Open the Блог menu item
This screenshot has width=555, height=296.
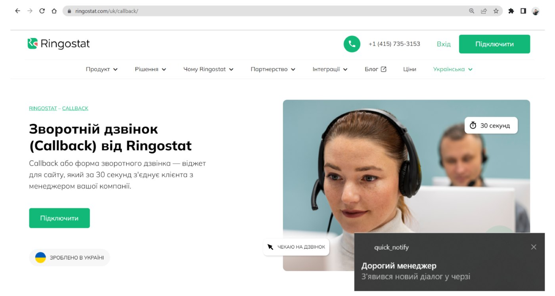point(375,69)
